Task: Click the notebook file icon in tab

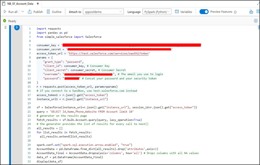Action: tap(3, 3)
